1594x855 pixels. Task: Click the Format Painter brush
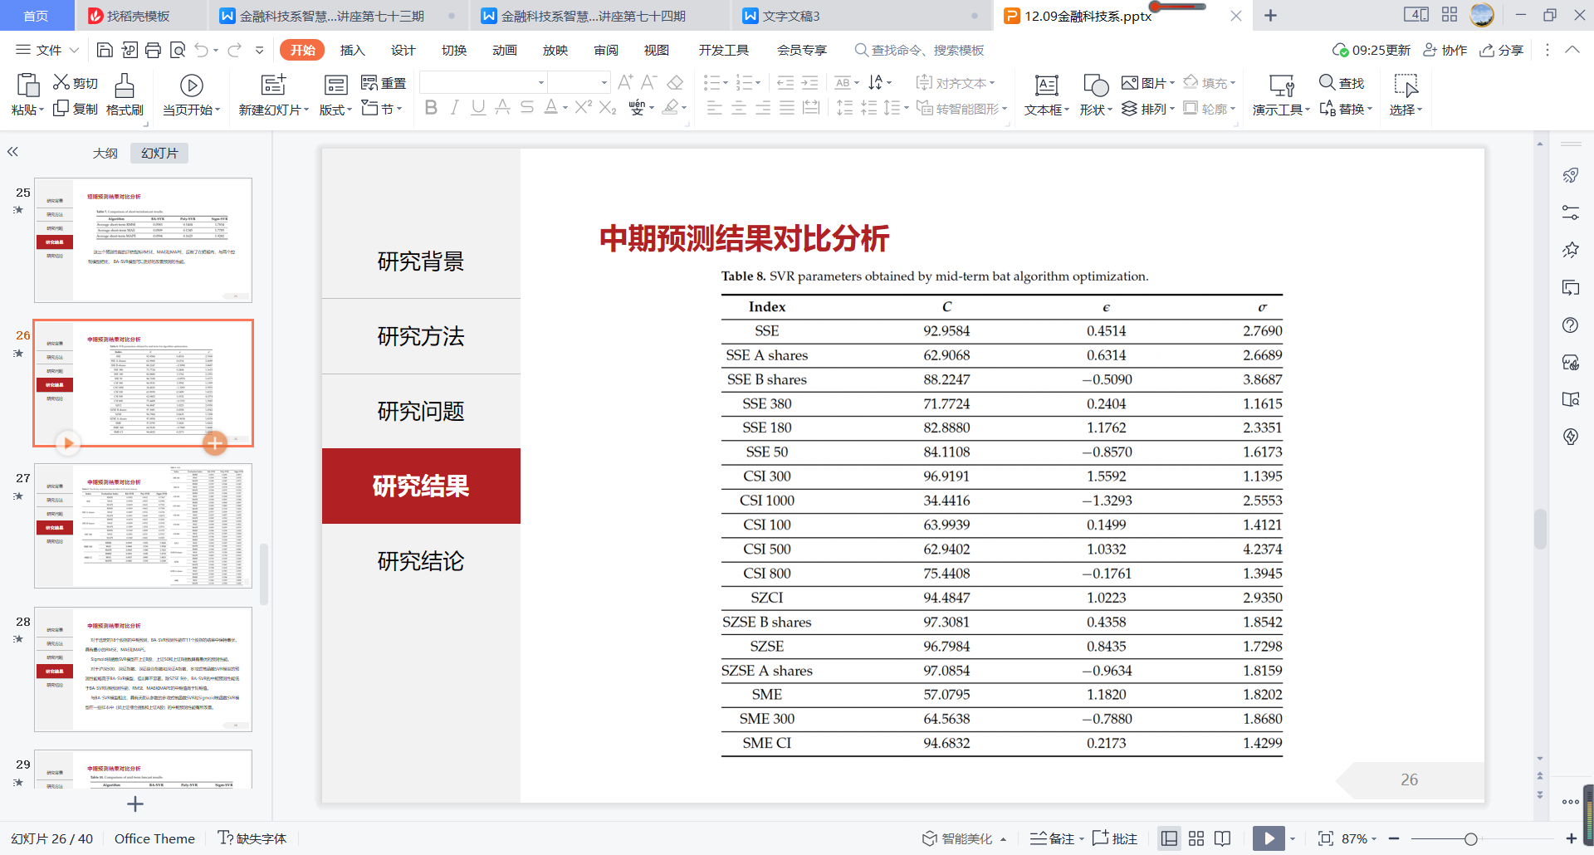tap(125, 85)
